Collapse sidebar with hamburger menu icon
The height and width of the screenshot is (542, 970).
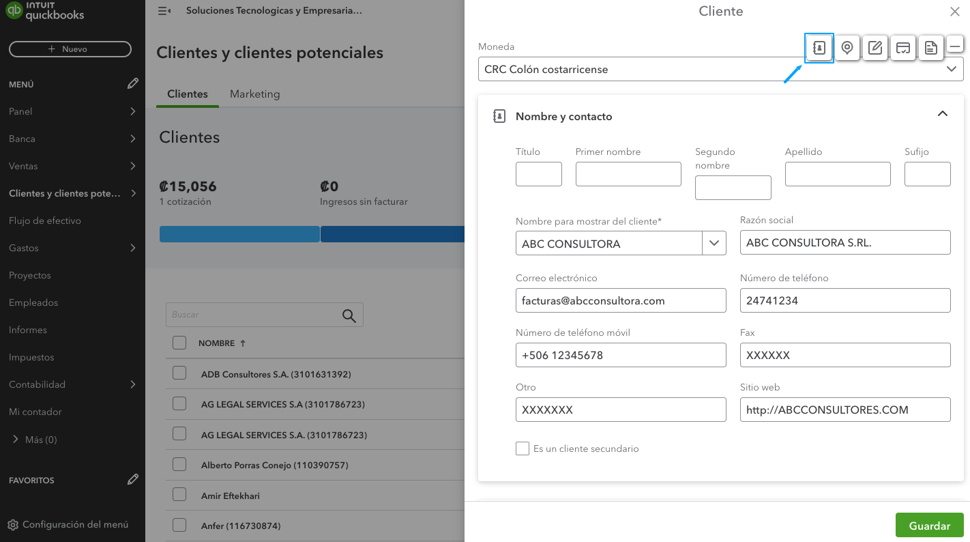[164, 11]
